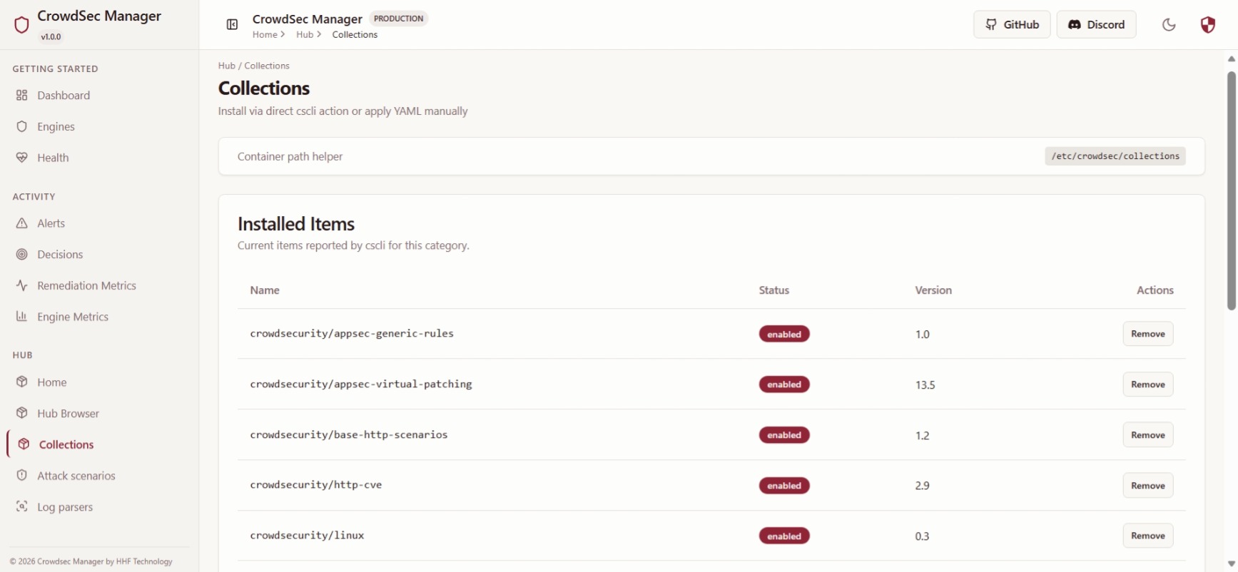Click the Alerts triangle icon
The height and width of the screenshot is (572, 1238).
[22, 223]
